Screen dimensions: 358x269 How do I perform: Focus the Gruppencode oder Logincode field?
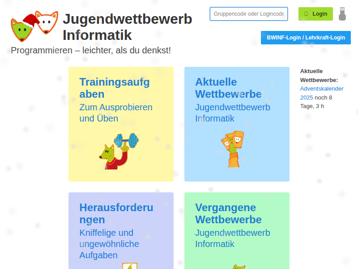point(248,14)
